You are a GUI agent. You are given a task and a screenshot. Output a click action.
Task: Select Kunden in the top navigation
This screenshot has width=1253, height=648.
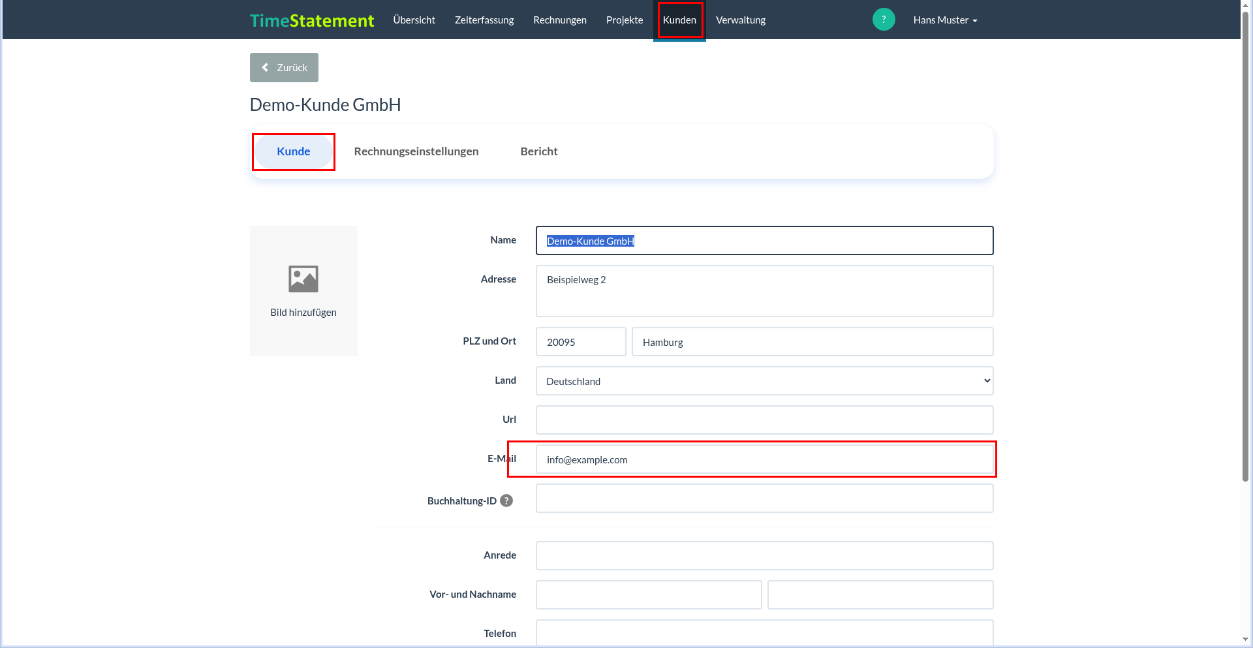[x=679, y=20]
